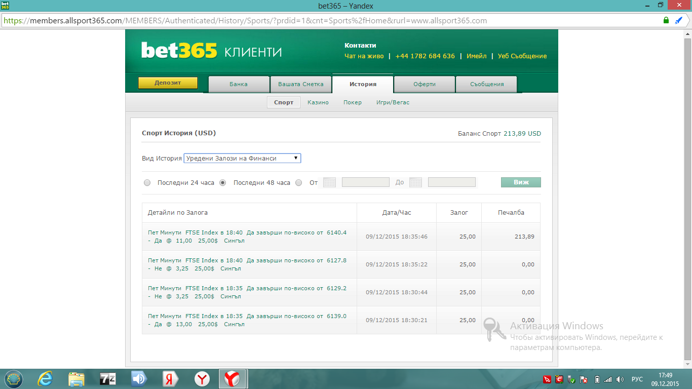Screen dimensions: 692x389
Task: Click the Дата/Час column header
Action: 397,213
